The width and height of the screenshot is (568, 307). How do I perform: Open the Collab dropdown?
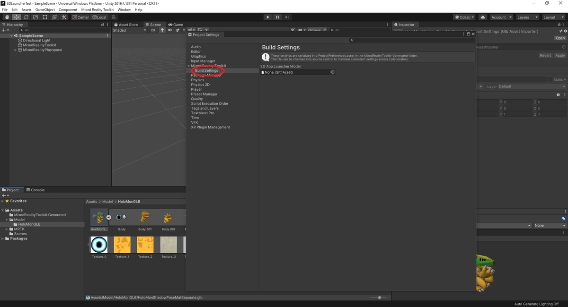click(x=464, y=17)
